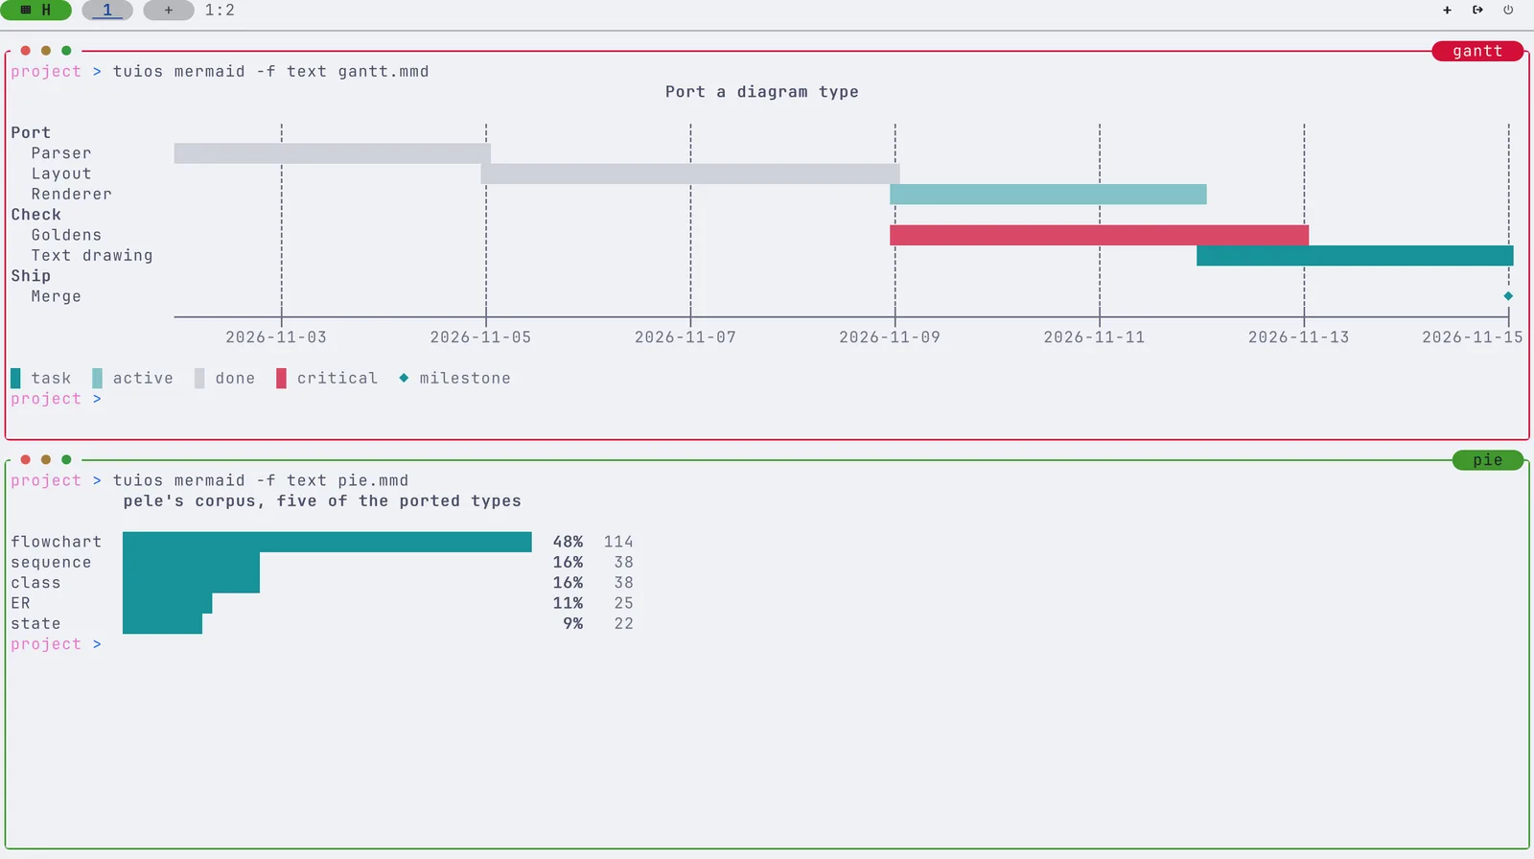Click the flowchart bar in pie chart
1534x859 pixels.
click(x=327, y=542)
